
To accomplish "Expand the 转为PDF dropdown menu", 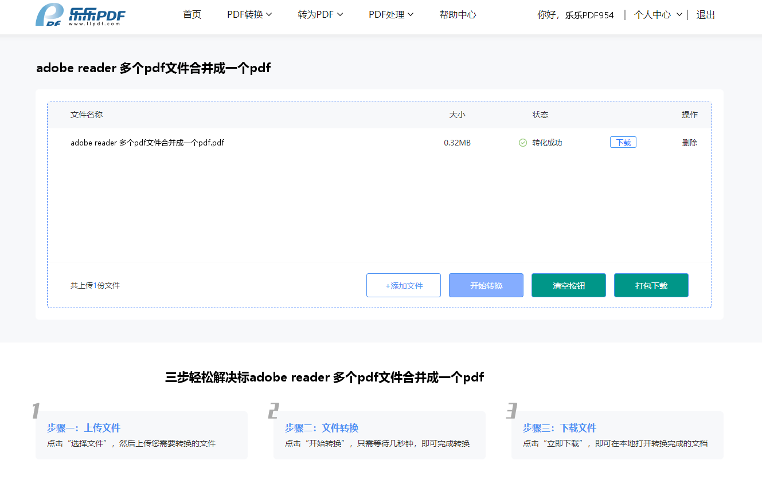I will click(x=321, y=15).
